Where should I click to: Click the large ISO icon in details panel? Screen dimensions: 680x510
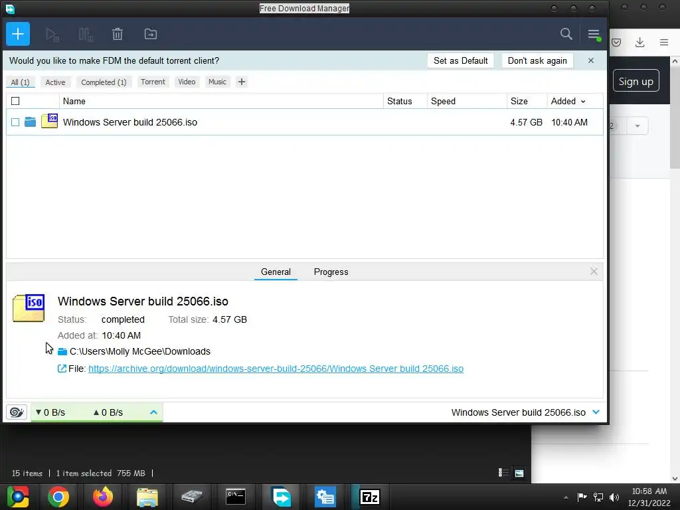coord(29,308)
